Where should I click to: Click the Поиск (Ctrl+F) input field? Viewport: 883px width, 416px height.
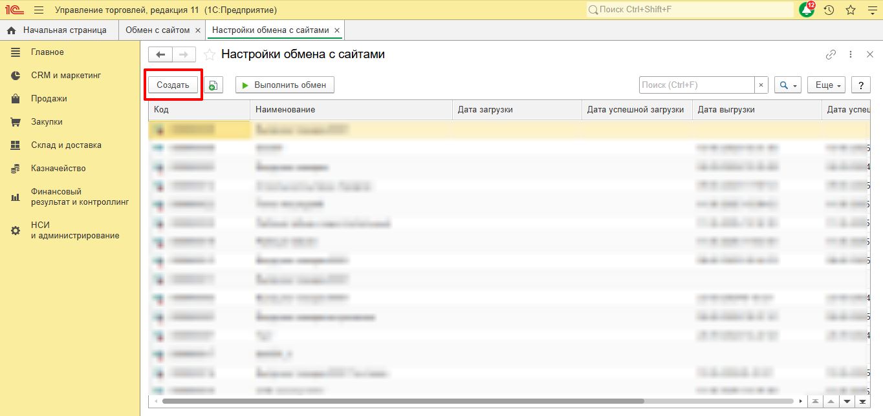tap(696, 85)
